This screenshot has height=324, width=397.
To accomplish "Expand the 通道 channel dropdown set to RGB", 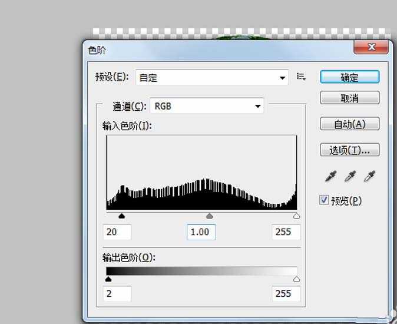I will (x=207, y=106).
